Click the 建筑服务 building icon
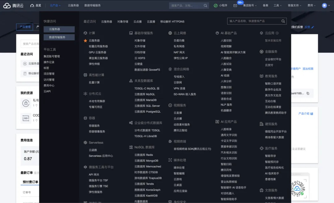 pyautogui.click(x=262, y=124)
